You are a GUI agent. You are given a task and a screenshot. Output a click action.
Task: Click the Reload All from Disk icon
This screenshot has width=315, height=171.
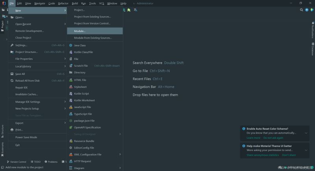pyautogui.click(x=12, y=81)
